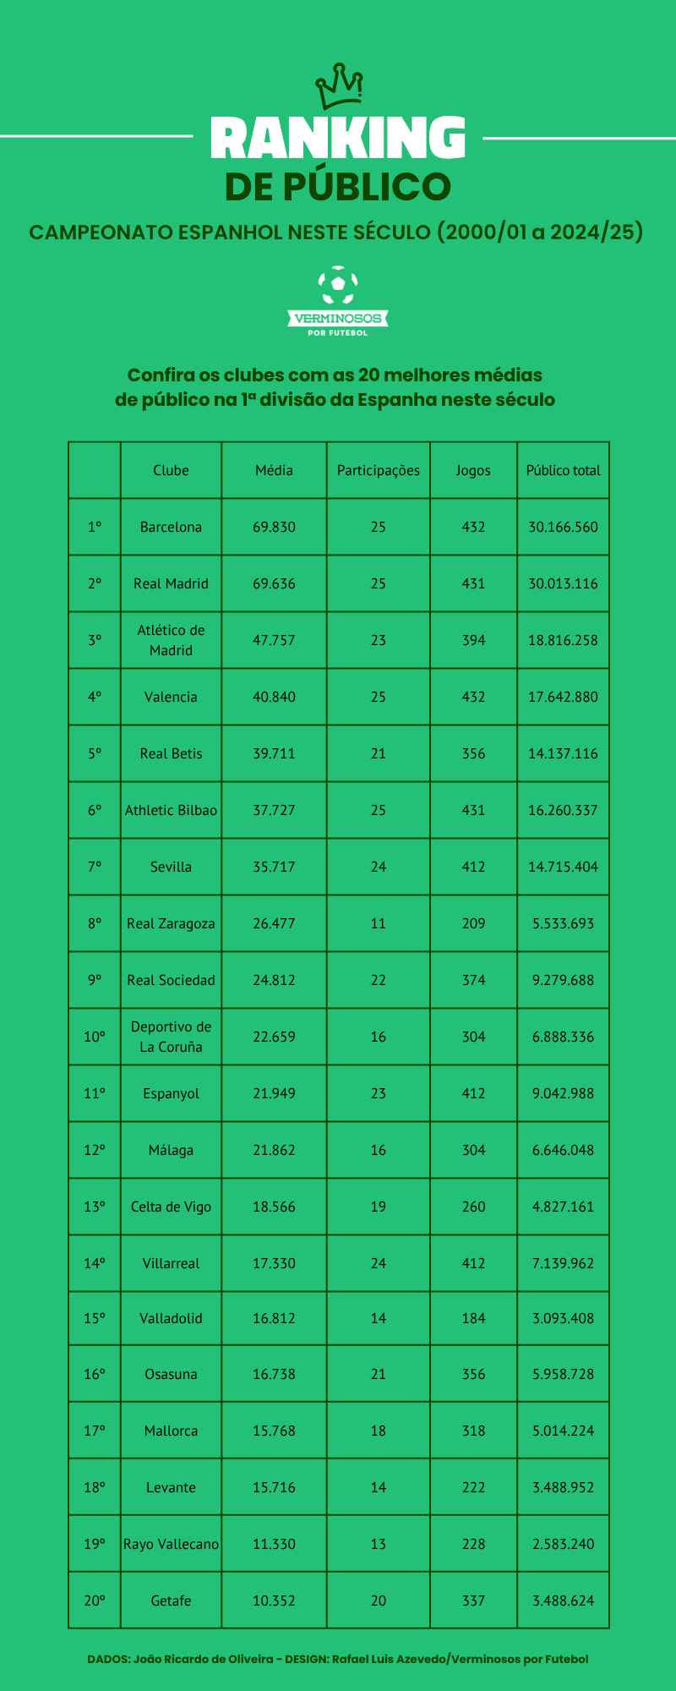Select Atlético de Madrid in the table
676x1691 pixels.
(171, 640)
